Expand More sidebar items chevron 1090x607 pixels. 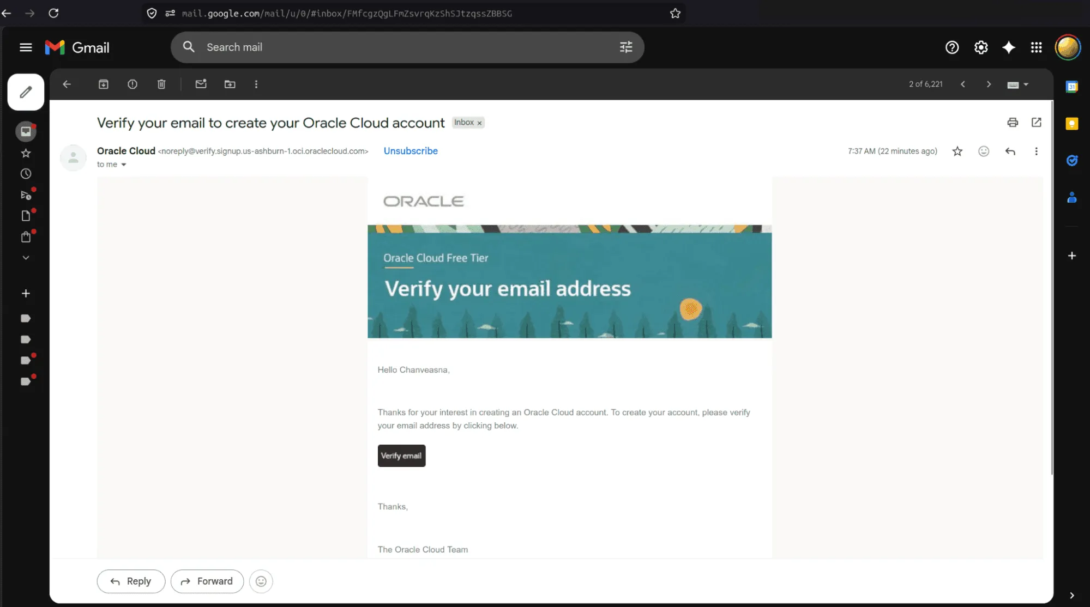point(26,258)
